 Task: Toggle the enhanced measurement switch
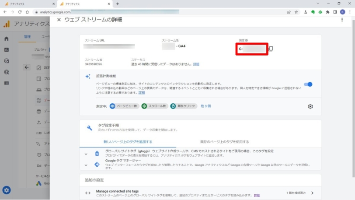[x=308, y=84]
